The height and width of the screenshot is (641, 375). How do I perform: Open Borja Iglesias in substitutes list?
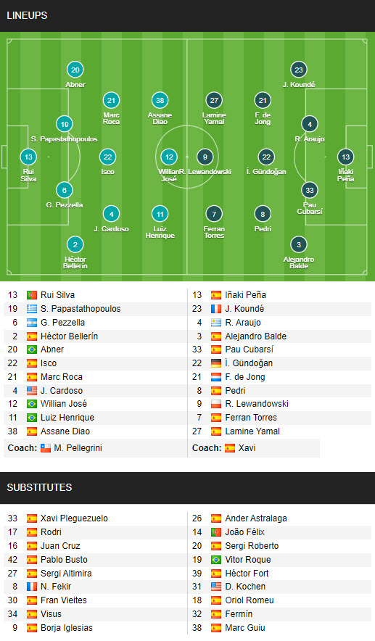[x=67, y=628]
